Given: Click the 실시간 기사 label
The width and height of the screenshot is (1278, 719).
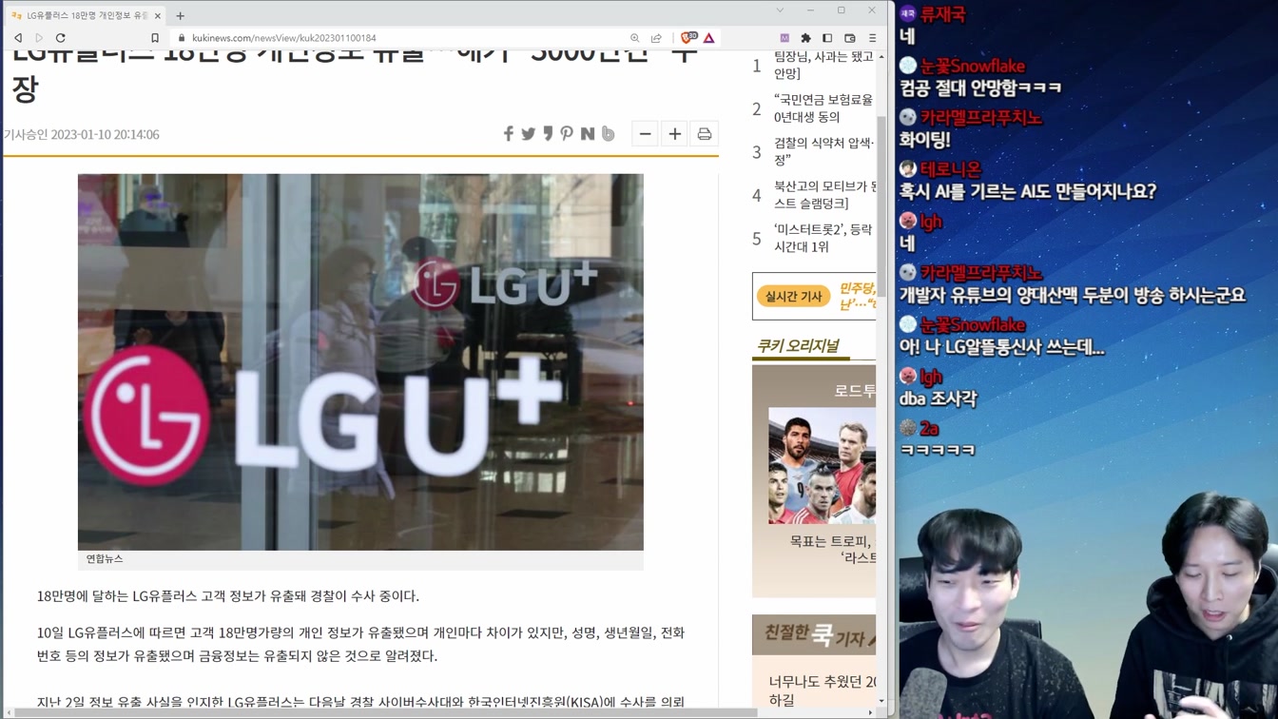Looking at the screenshot, I should coord(793,296).
